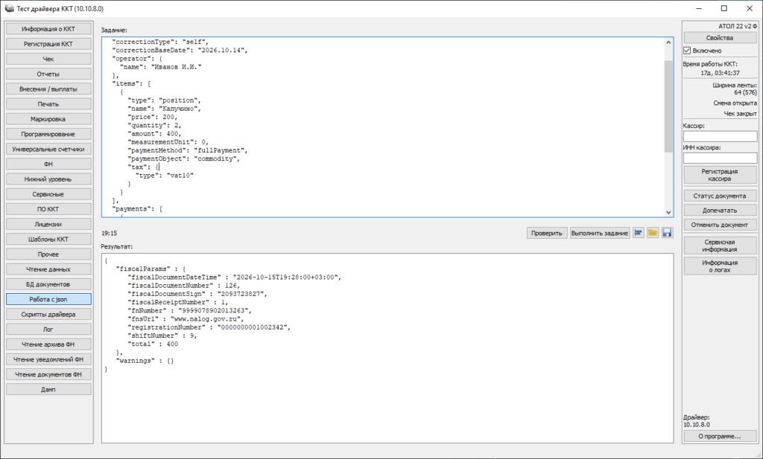Open the Скрипты драйвера section
Screen dimensions: 763x459
click(x=48, y=315)
